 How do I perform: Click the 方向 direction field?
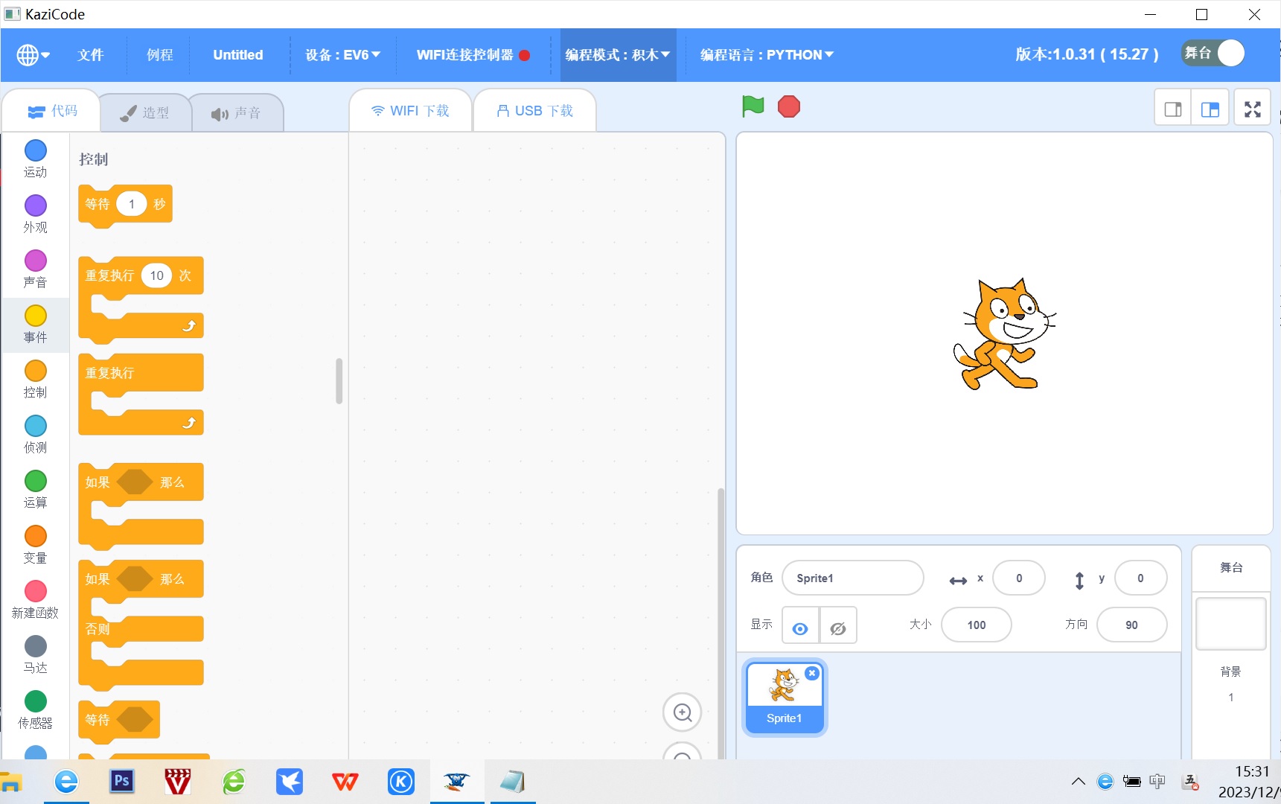pos(1131,625)
